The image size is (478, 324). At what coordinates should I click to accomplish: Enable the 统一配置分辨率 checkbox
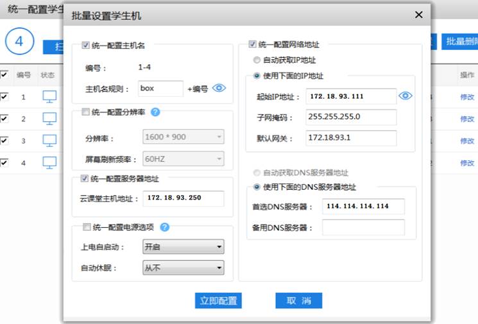[86, 112]
